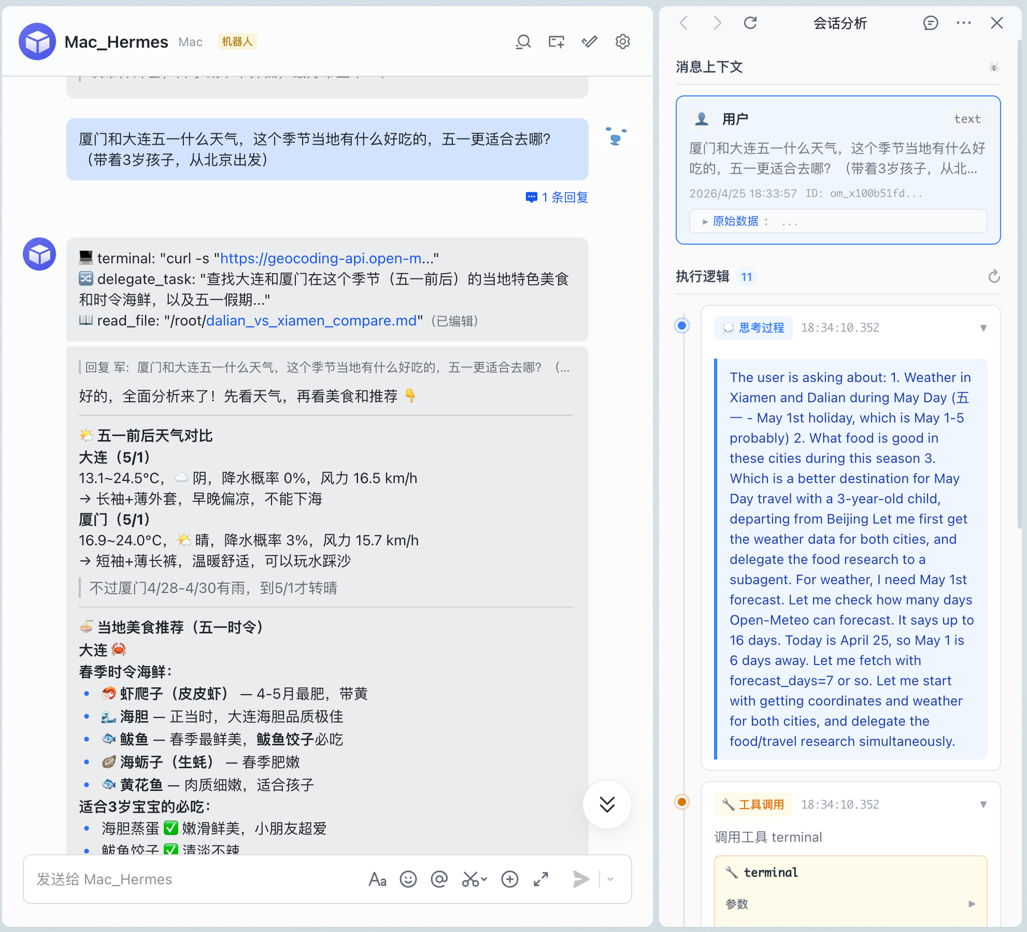Click the emoji picker icon

[408, 879]
